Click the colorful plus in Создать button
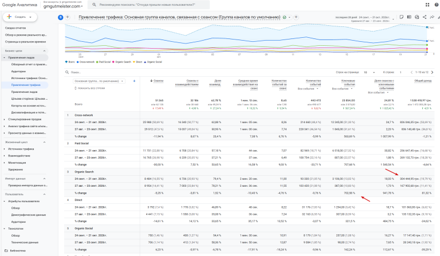Screen dimensions: 440x256 pyautogui.click(x=9, y=17)
